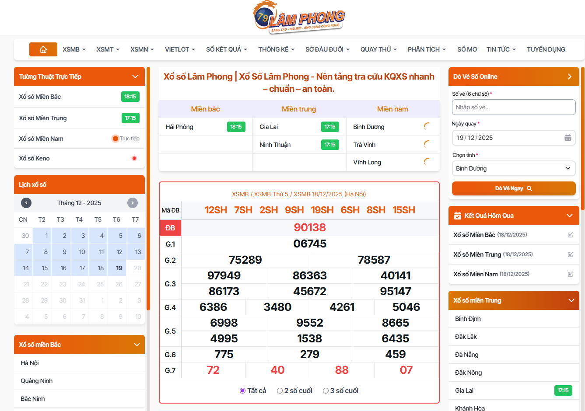The height and width of the screenshot is (411, 585).
Task: Open the calendar picker icon in Ngày quay field
Action: click(568, 137)
